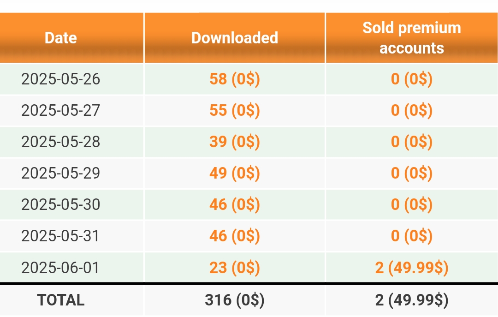Click the 39 (0$) downloaded value
Image resolution: width=498 pixels, height=317 pixels.
tap(235, 142)
